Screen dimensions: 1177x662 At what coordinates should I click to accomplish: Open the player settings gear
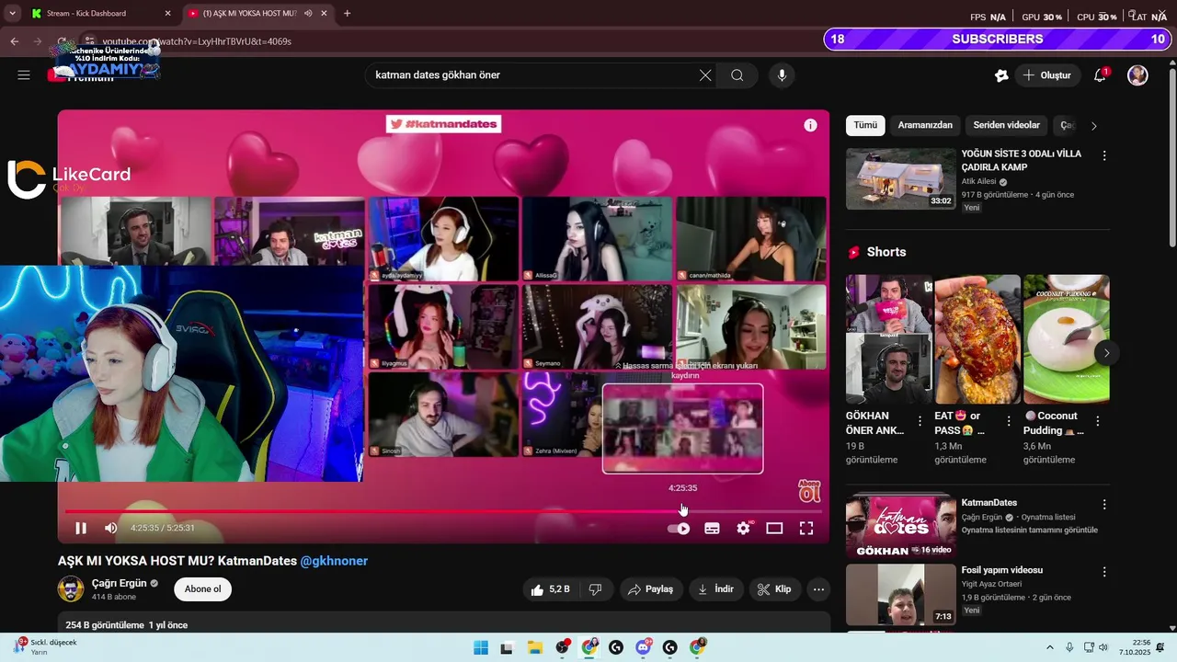(x=743, y=528)
